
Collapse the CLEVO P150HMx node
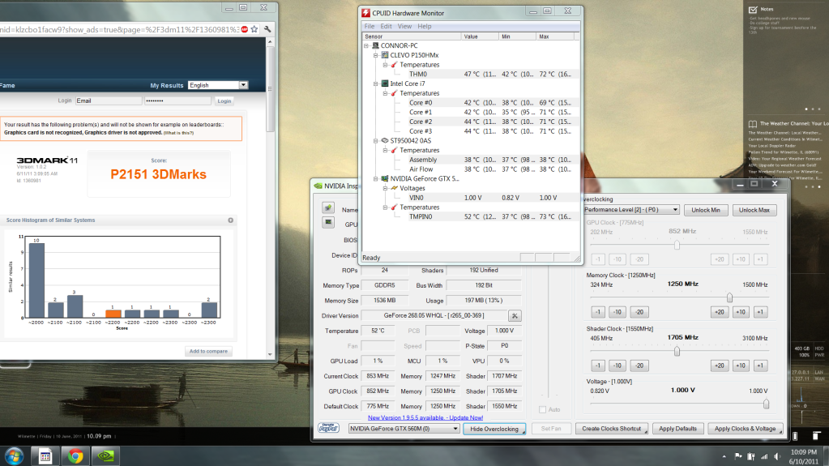(x=375, y=55)
